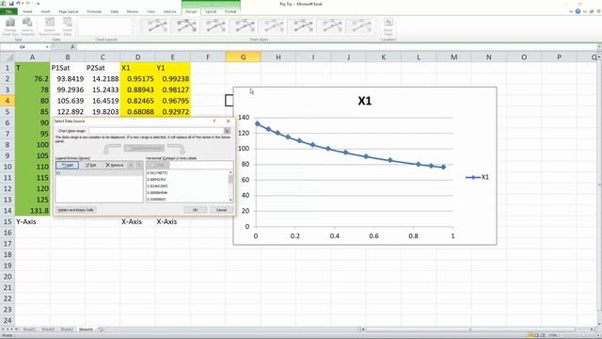602x339 pixels.
Task: Choose the second chart style thumbnail
Action: point(185,26)
